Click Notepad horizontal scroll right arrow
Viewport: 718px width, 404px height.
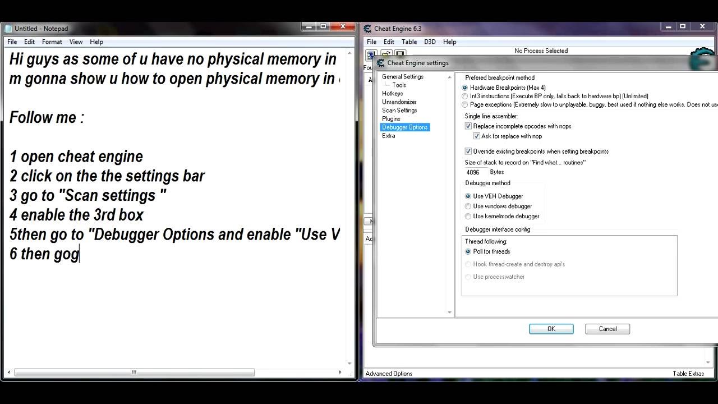click(340, 373)
